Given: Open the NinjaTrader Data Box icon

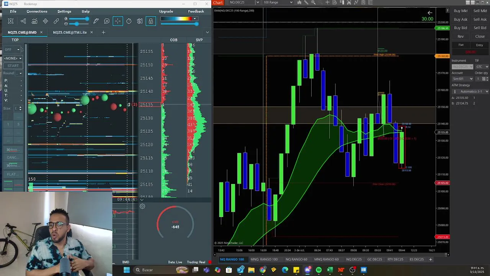Looking at the screenshot, I should tap(335, 2).
